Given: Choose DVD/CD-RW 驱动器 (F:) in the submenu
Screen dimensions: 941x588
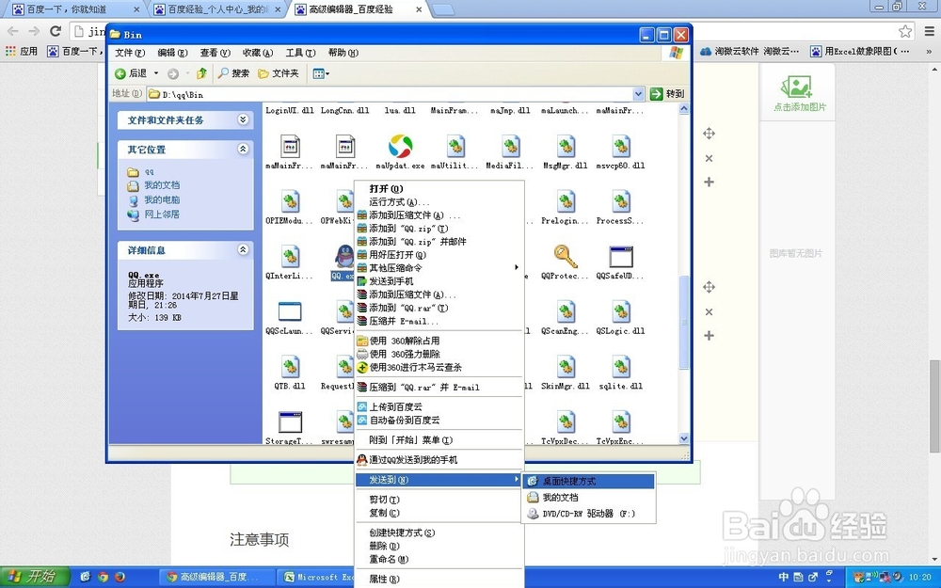Looking at the screenshot, I should (589, 514).
